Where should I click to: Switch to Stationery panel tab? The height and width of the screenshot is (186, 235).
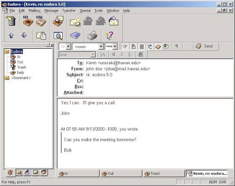(36, 172)
